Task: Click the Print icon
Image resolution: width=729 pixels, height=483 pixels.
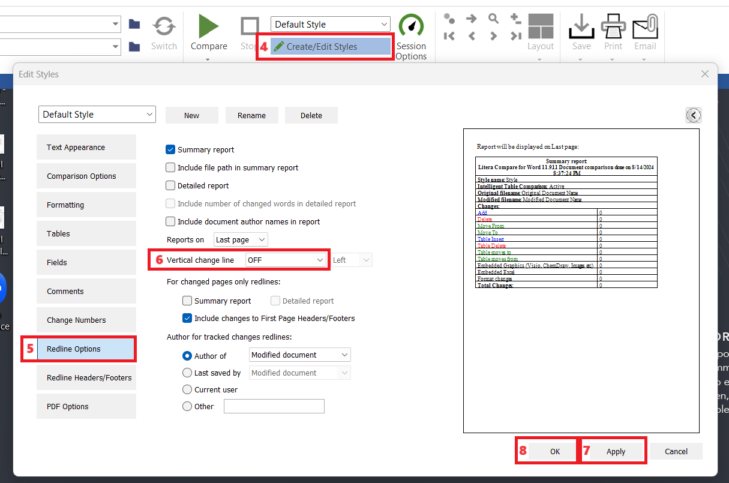Action: coord(613,27)
